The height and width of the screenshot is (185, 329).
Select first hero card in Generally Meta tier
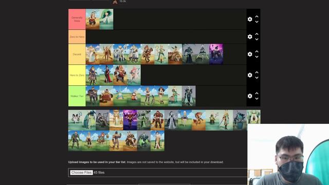coord(93,19)
